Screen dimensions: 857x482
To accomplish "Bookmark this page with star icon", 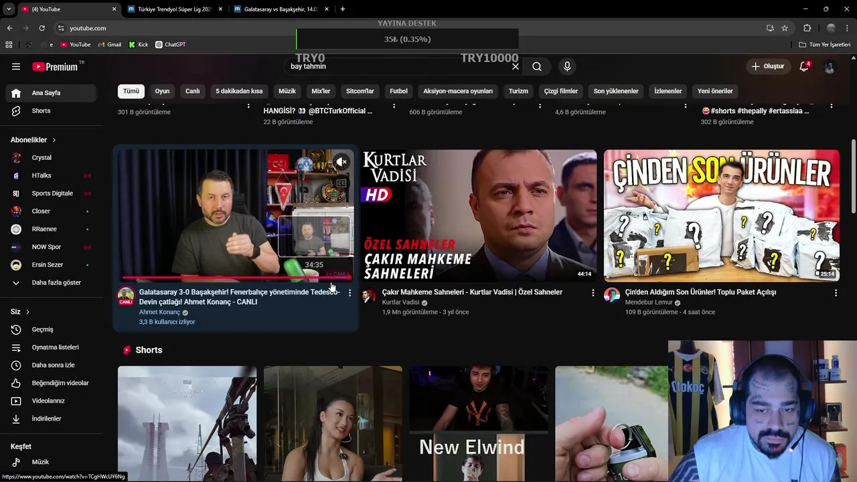I will click(x=785, y=28).
